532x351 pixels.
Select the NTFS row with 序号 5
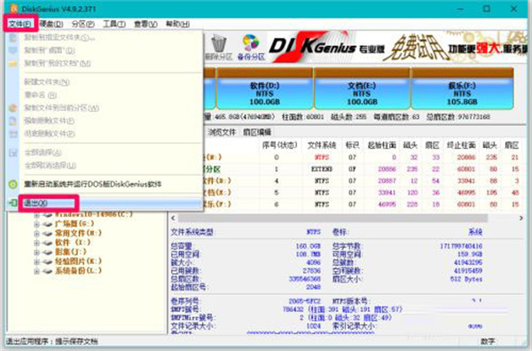(x=362, y=192)
